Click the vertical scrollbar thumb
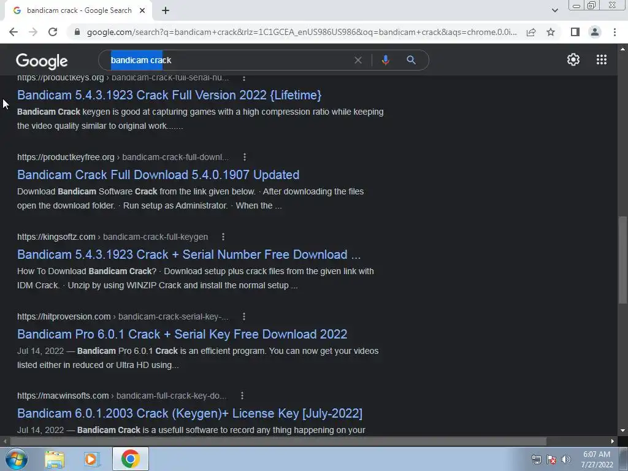This screenshot has height=471, width=628. [x=622, y=260]
